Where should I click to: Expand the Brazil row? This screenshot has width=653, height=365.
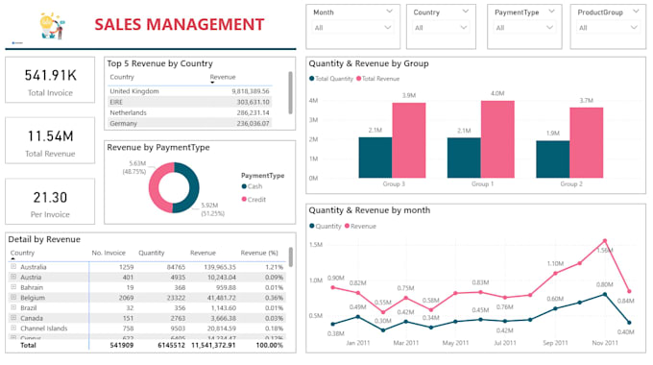point(13,307)
